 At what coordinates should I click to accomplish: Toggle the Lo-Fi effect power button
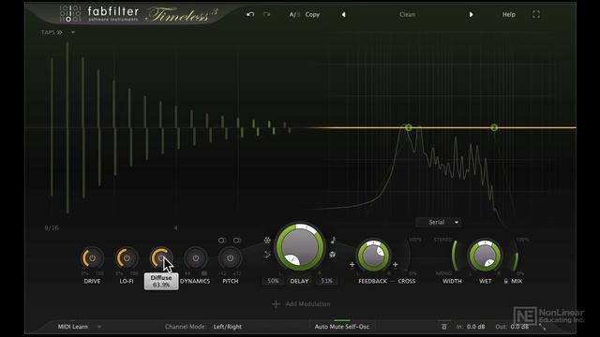pyautogui.click(x=127, y=258)
